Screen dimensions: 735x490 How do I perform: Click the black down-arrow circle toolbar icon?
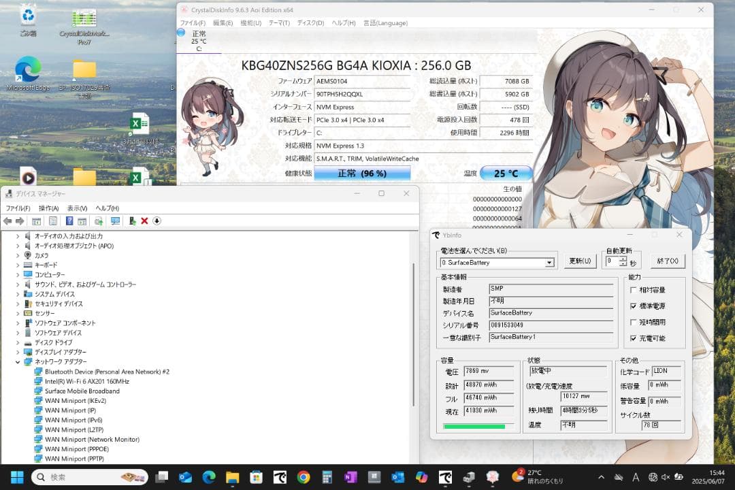pos(157,221)
